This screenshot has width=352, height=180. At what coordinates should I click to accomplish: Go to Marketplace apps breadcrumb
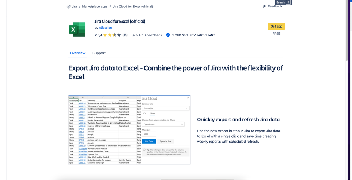(x=95, y=6)
